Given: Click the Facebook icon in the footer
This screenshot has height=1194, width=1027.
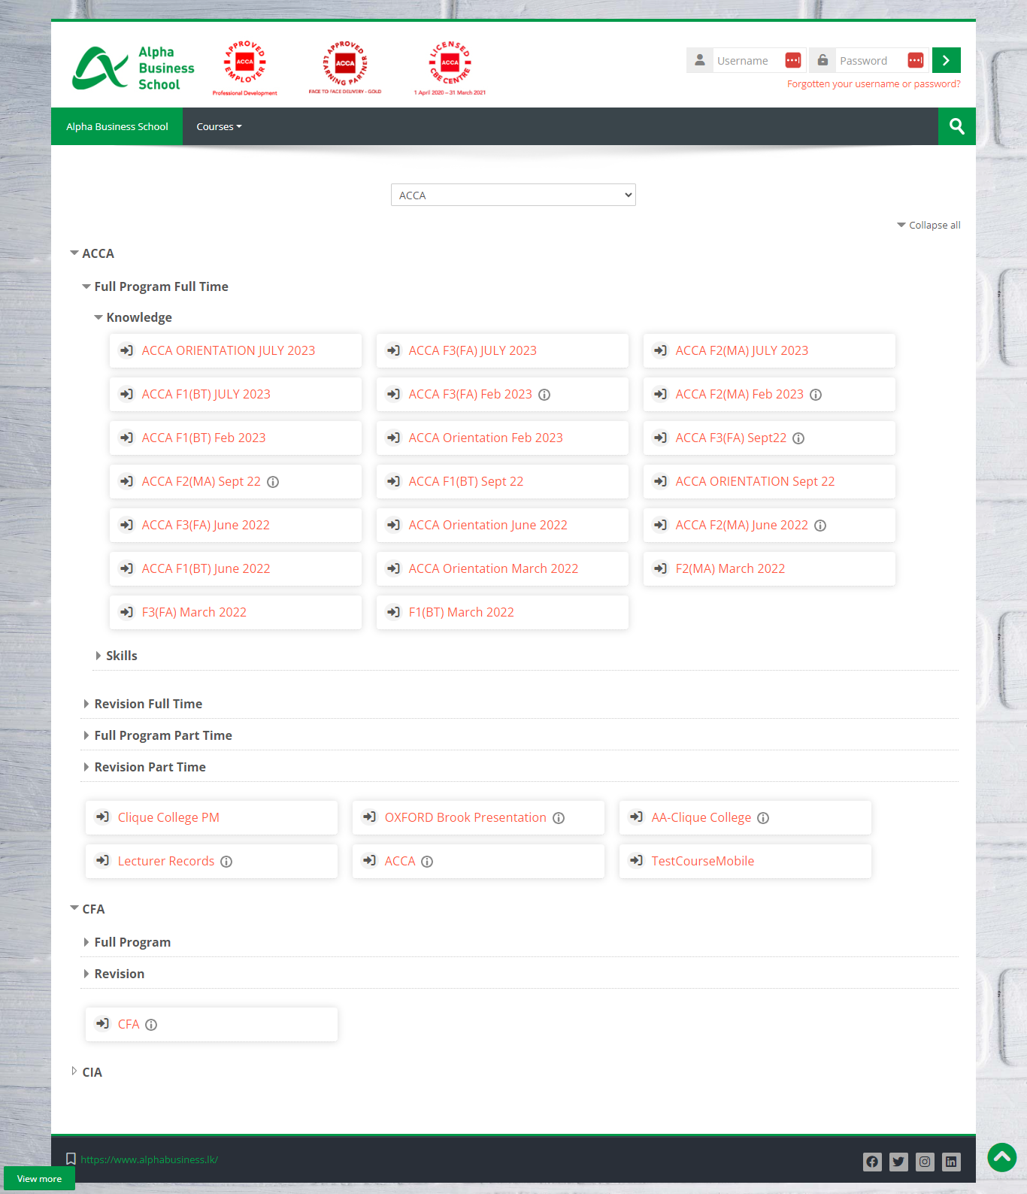Looking at the screenshot, I should [x=872, y=1162].
